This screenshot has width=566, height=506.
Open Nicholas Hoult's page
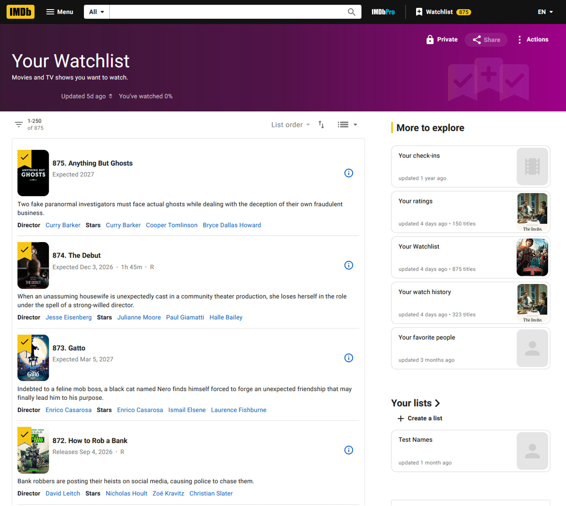pos(126,493)
